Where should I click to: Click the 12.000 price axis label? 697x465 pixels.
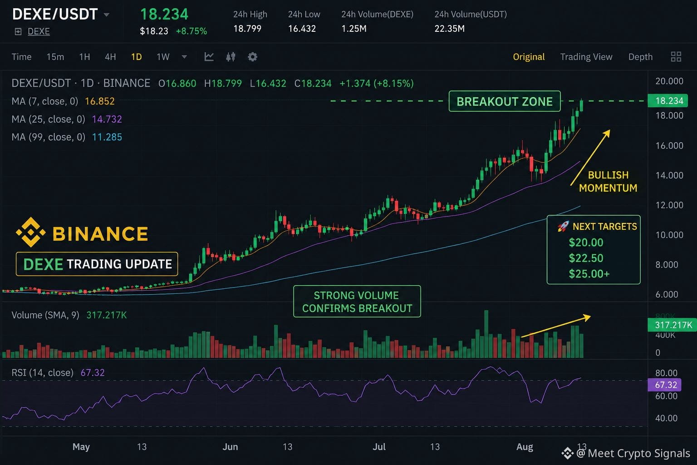[x=669, y=205]
